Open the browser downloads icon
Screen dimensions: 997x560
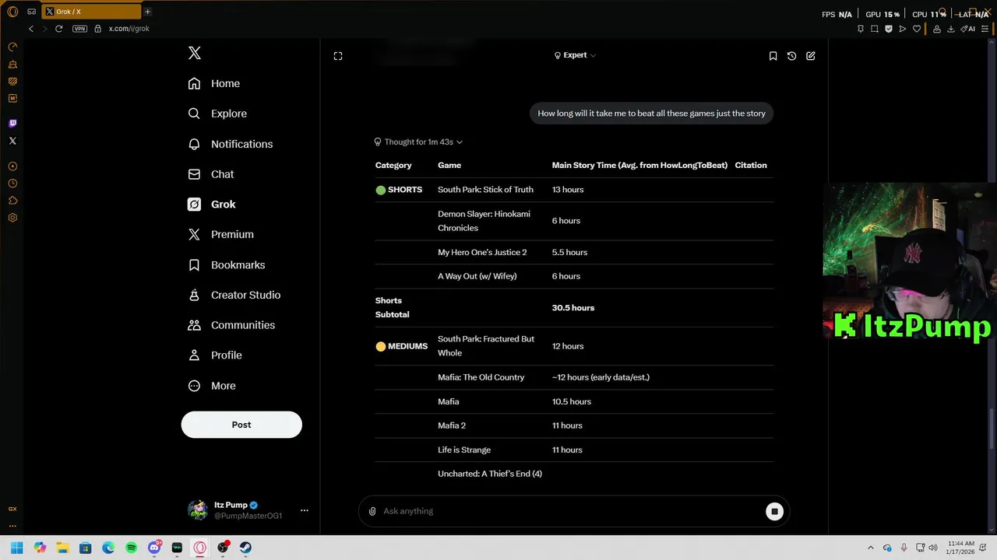[951, 29]
